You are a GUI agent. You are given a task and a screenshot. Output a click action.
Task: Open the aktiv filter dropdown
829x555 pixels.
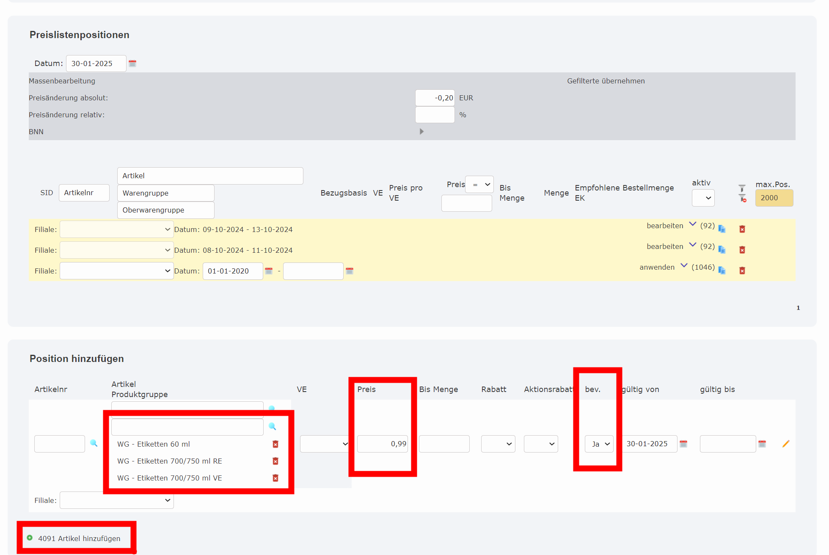click(x=703, y=198)
